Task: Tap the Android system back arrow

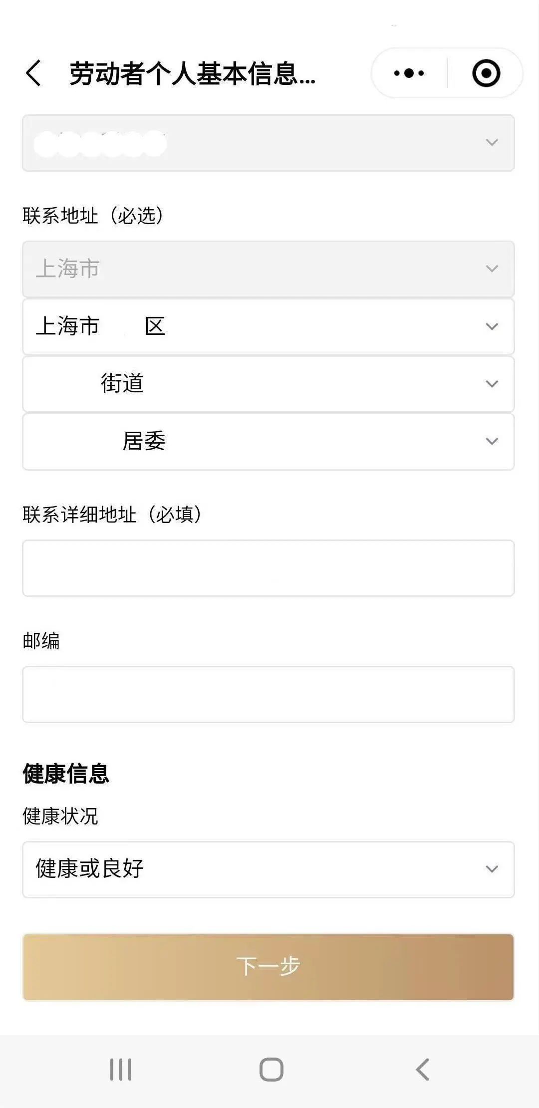Action: 422,1069
